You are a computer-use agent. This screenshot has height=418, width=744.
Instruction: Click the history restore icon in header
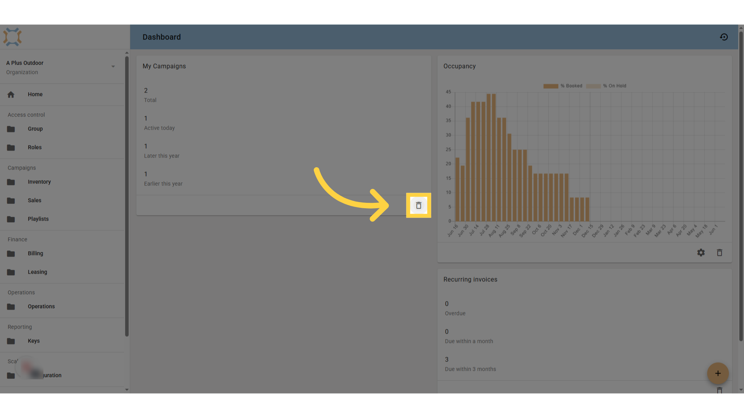tap(724, 37)
